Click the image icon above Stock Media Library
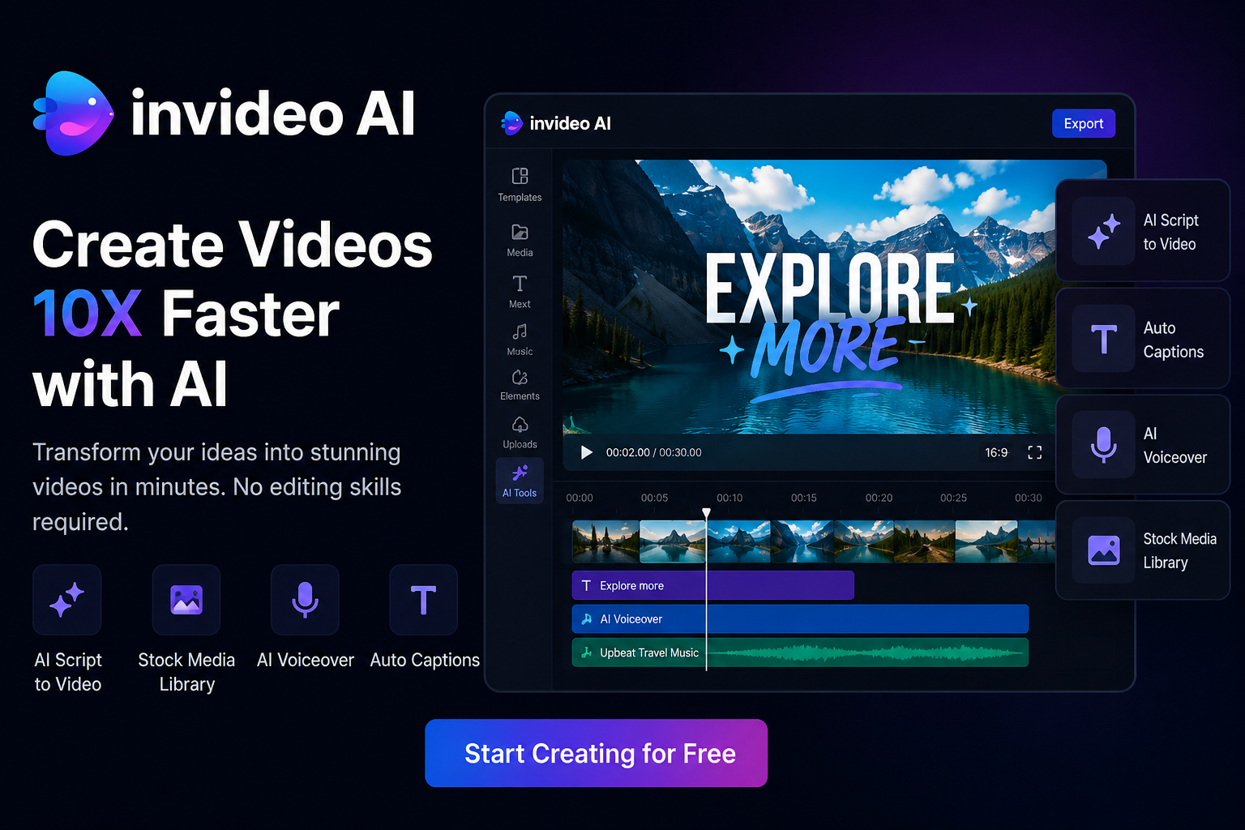Image resolution: width=1245 pixels, height=830 pixels. point(186,600)
